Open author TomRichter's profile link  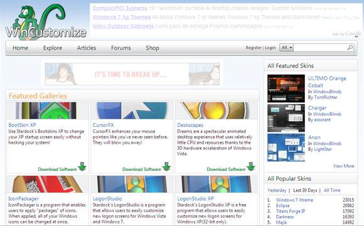[x=326, y=97]
